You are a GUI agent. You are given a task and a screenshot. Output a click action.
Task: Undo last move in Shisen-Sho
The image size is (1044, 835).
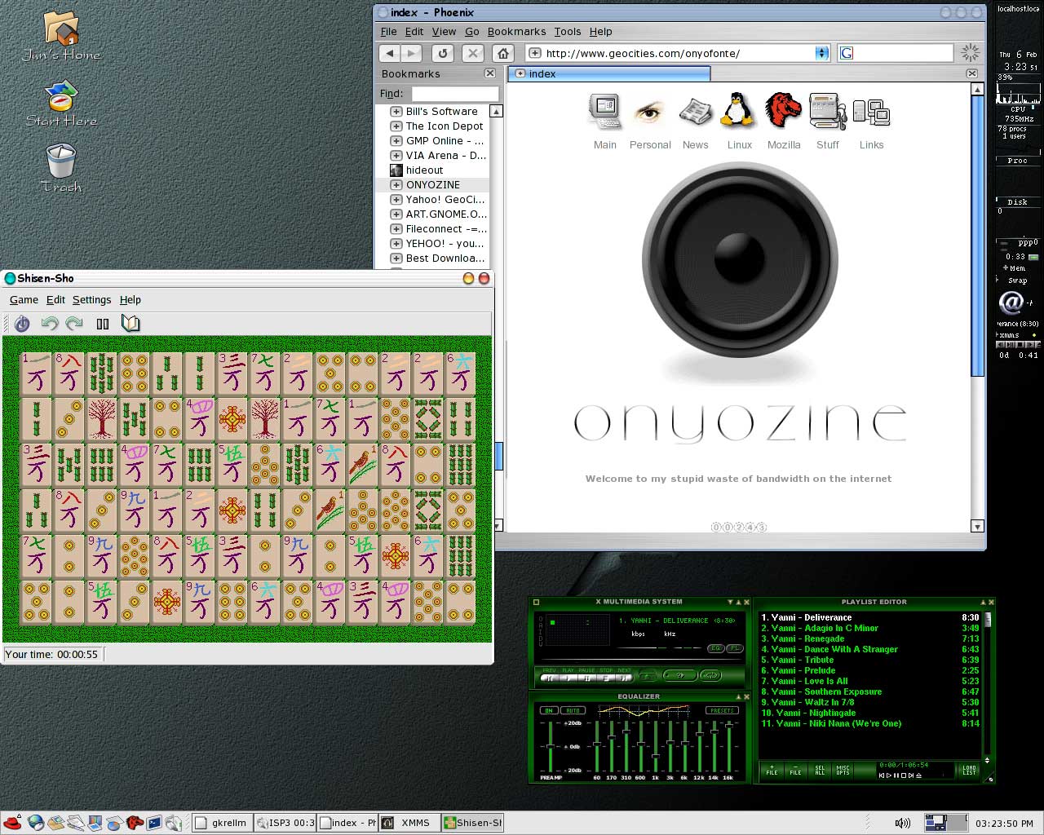pyautogui.click(x=50, y=324)
